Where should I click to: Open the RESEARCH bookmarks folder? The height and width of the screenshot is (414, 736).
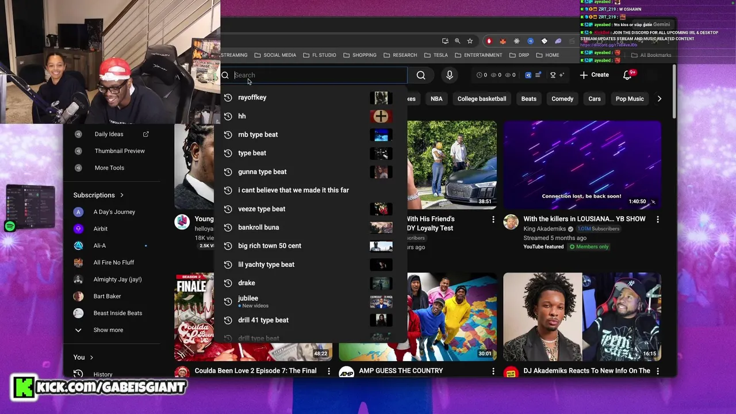pyautogui.click(x=400, y=55)
